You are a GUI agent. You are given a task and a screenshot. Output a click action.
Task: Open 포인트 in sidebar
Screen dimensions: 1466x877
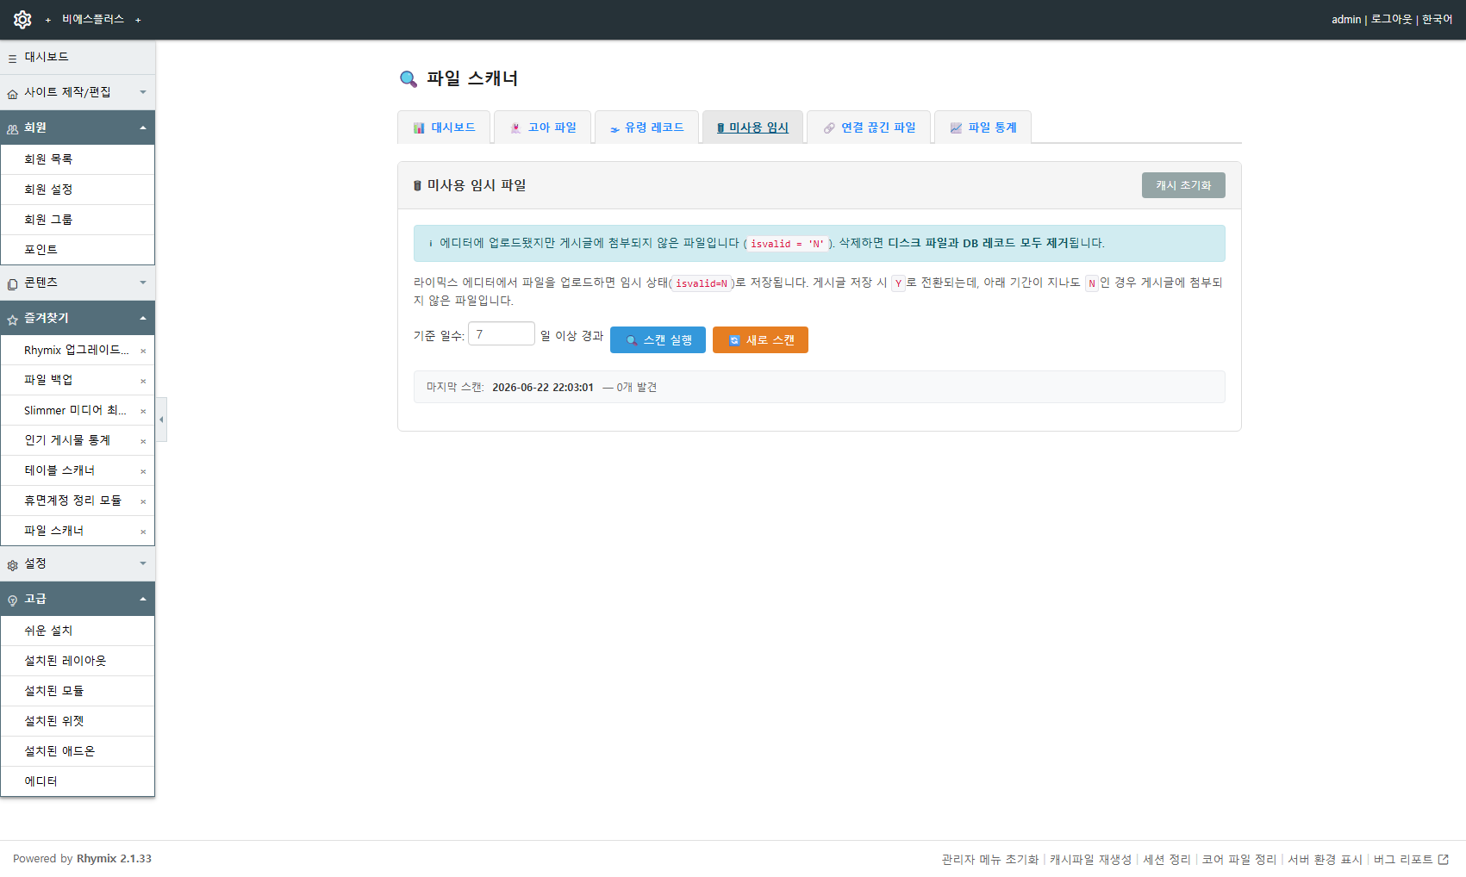[78, 250]
